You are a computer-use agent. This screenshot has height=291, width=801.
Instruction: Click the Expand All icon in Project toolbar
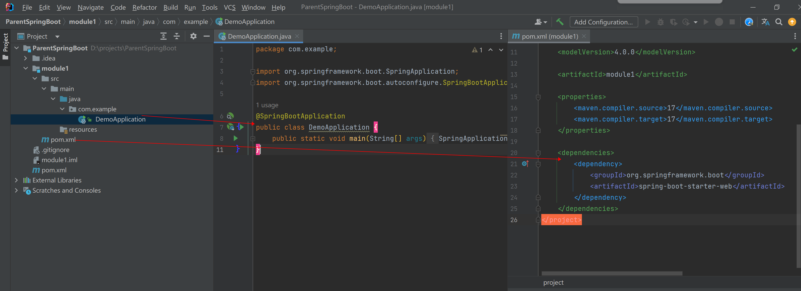[x=164, y=36]
